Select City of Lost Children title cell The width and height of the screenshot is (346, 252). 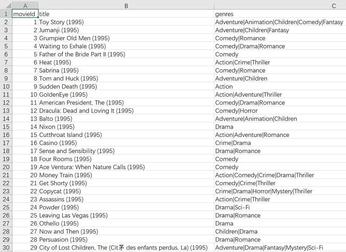[x=126, y=247]
